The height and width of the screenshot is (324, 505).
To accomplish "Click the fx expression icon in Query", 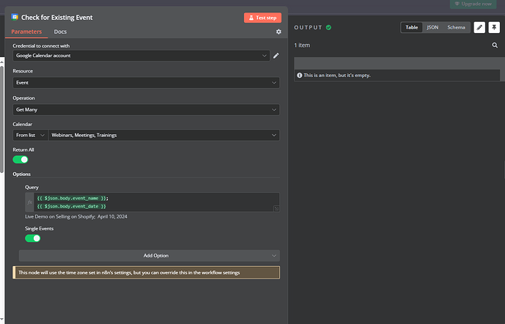I will 29,202.
